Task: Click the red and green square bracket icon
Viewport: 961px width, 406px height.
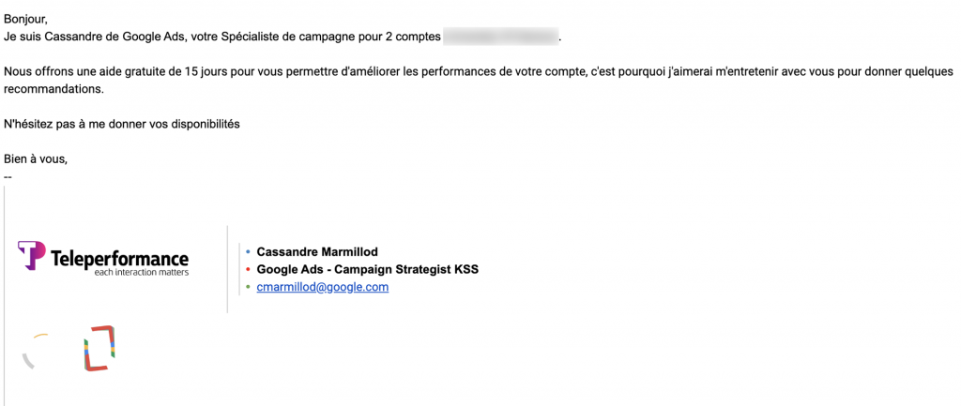Action: click(99, 347)
